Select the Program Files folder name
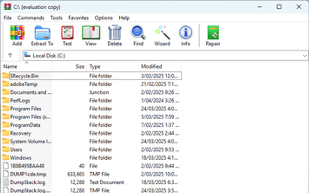The height and width of the screenshot is (193, 309). pos(26,109)
